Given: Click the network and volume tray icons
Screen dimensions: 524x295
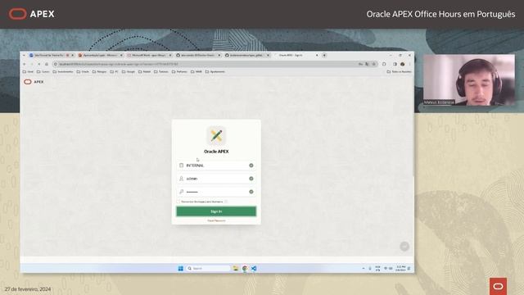Looking at the screenshot, I should click(x=388, y=268).
